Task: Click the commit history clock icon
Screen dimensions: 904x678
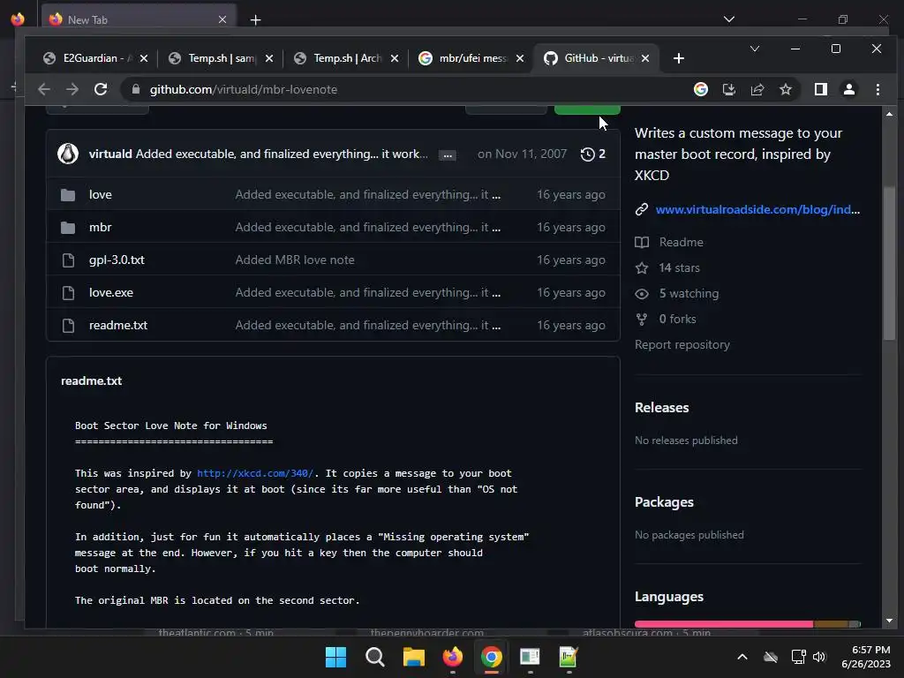Action: tap(587, 154)
